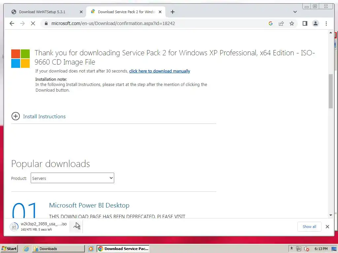Show all downloads

tap(309, 227)
